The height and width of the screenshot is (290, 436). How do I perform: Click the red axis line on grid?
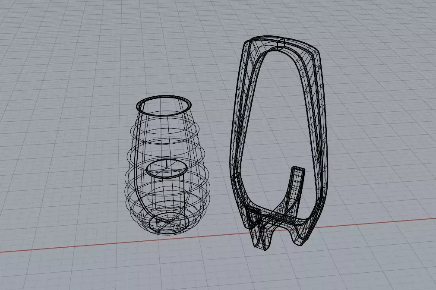click(x=218, y=236)
